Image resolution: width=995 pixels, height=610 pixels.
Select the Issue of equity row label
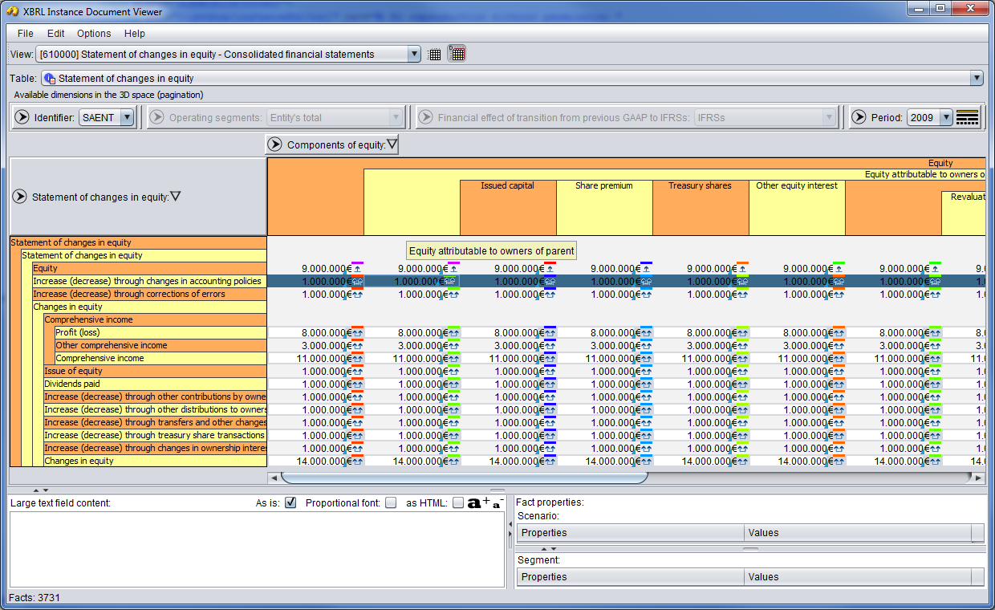tap(155, 371)
